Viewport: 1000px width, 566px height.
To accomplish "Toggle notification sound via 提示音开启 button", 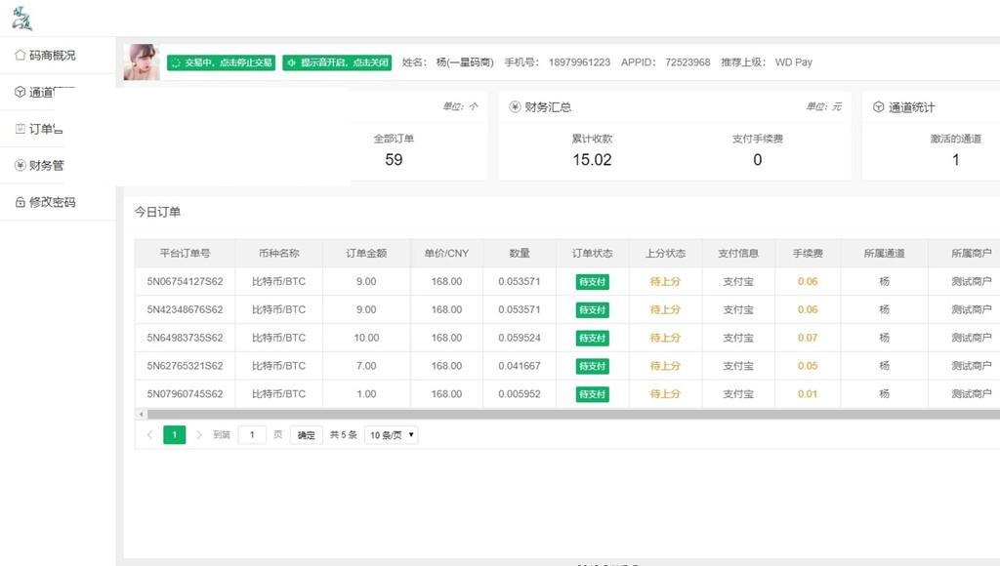I will point(337,62).
